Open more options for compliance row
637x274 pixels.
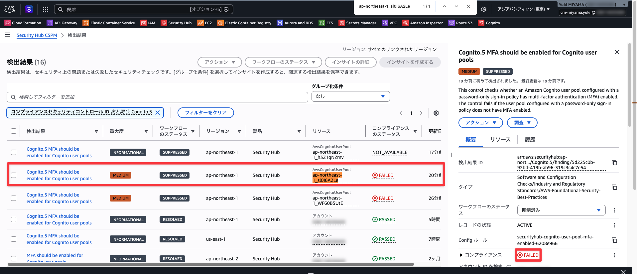point(614,255)
